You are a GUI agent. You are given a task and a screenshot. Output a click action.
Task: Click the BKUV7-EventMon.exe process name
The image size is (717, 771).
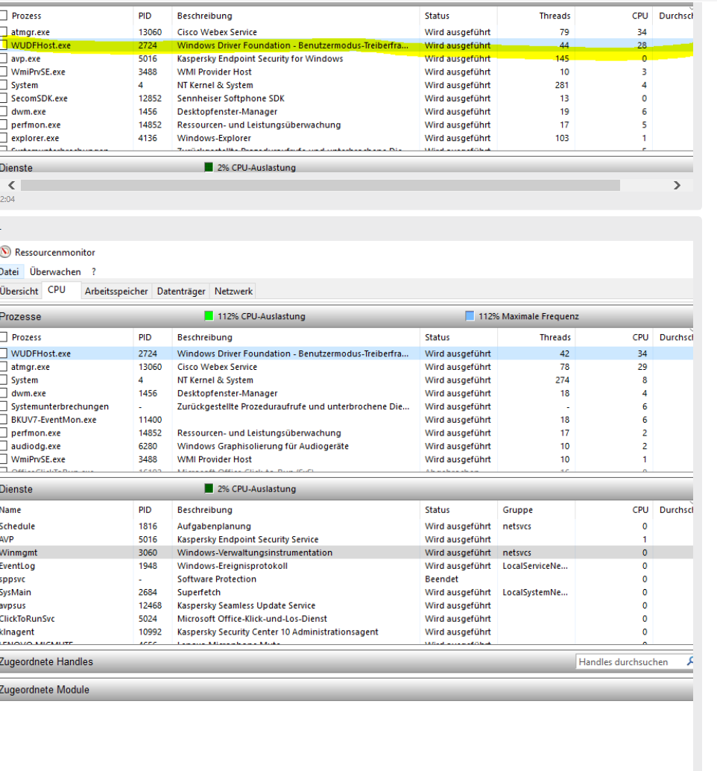pos(54,420)
